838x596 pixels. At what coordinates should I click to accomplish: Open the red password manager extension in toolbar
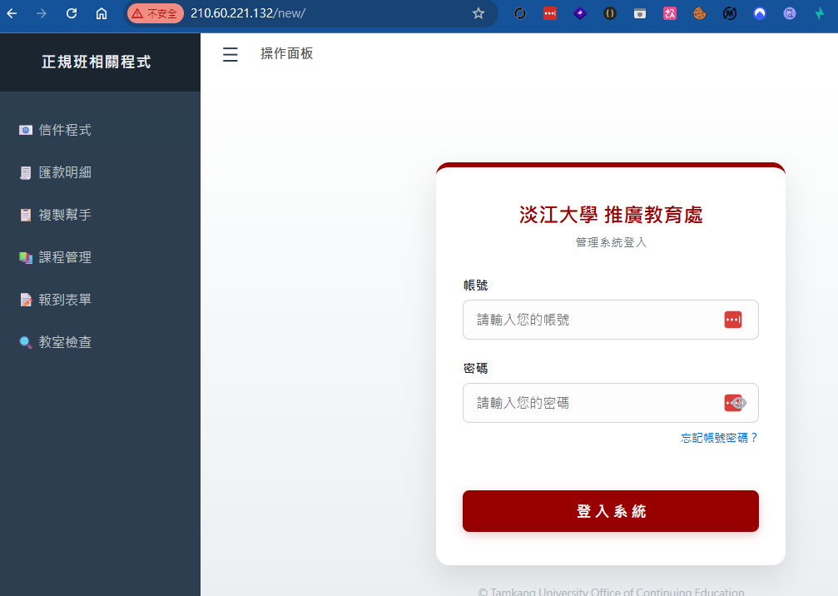(x=550, y=13)
